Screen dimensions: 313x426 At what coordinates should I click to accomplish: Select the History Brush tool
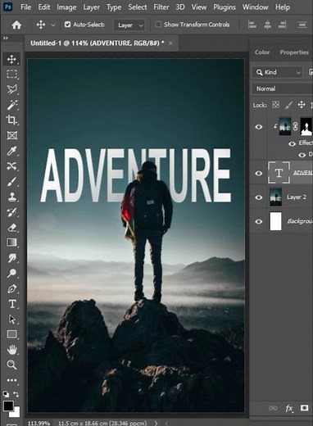coord(11,212)
